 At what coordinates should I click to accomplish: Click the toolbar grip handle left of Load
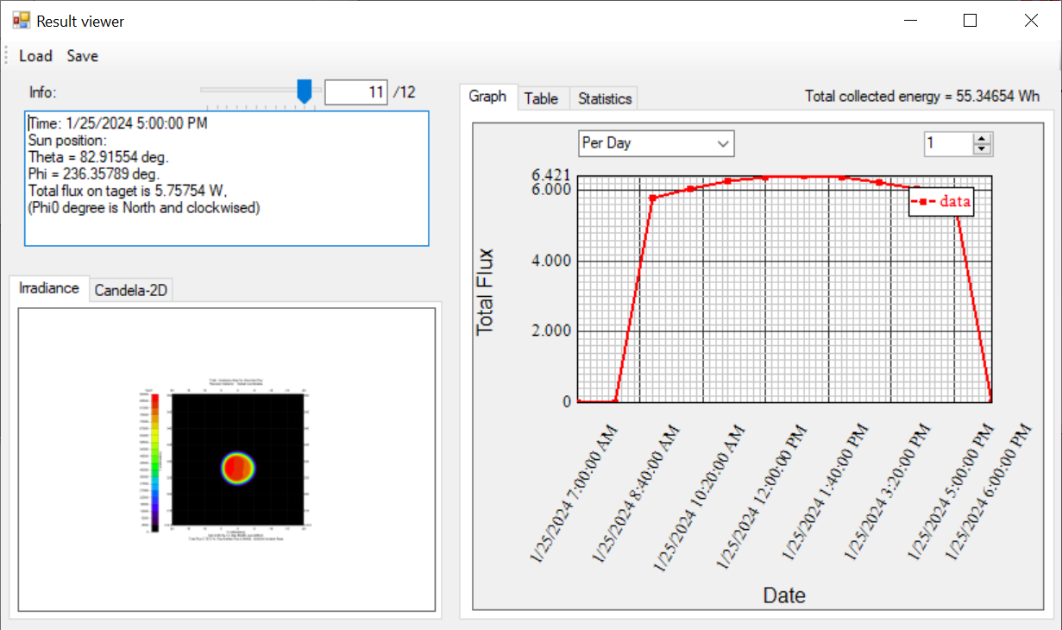tap(7, 56)
